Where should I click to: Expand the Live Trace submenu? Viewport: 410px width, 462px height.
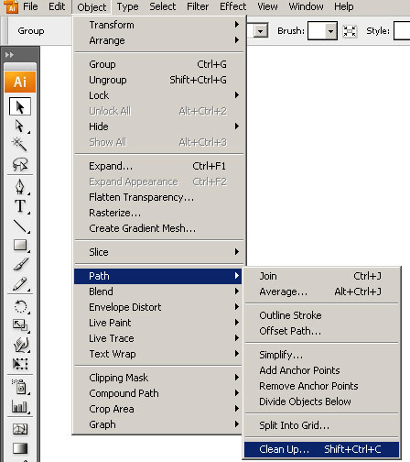pos(158,338)
